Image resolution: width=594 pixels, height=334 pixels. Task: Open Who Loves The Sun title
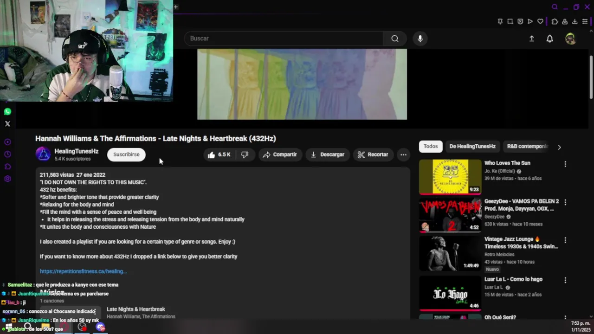(507, 163)
